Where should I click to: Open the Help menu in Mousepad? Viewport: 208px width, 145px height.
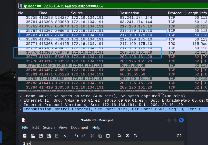[x=96, y=128]
